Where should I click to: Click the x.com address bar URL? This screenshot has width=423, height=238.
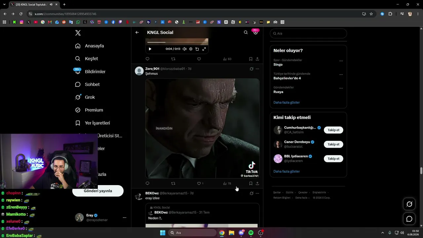tap(65, 14)
